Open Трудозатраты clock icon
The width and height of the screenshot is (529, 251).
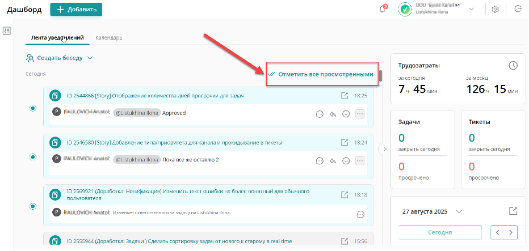[x=513, y=66]
